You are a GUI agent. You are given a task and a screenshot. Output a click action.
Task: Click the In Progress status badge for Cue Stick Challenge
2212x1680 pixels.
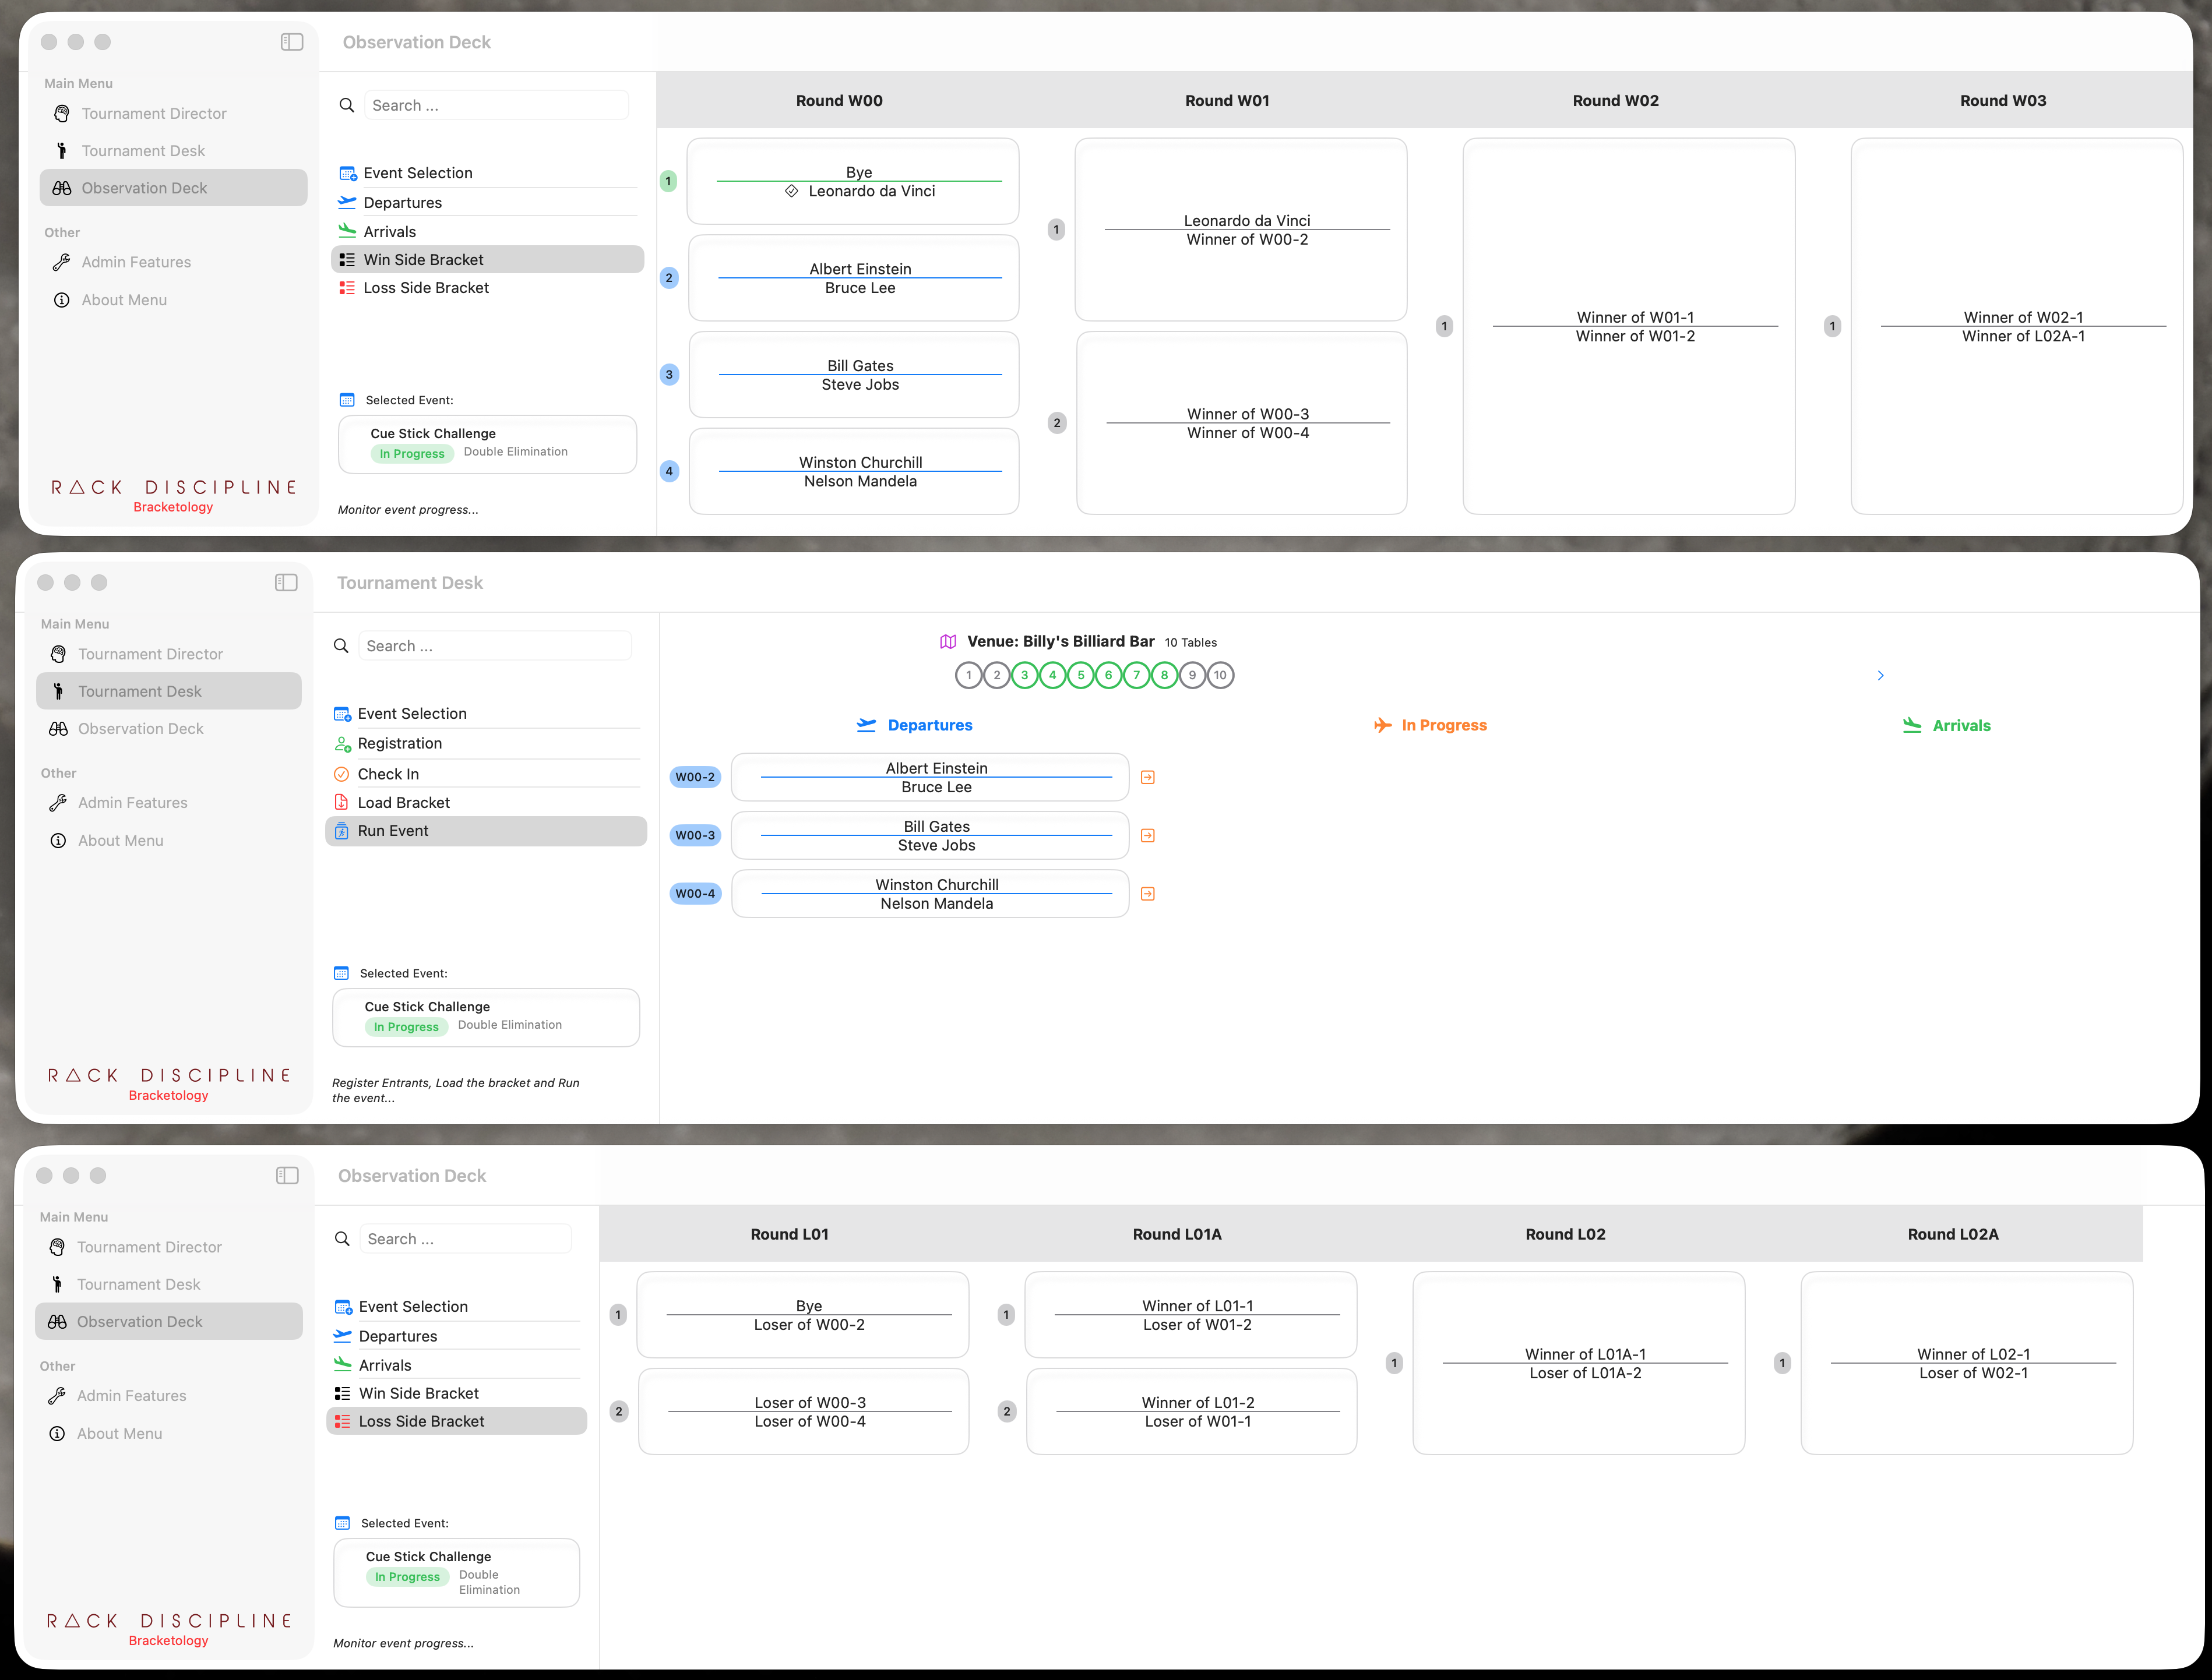point(411,453)
